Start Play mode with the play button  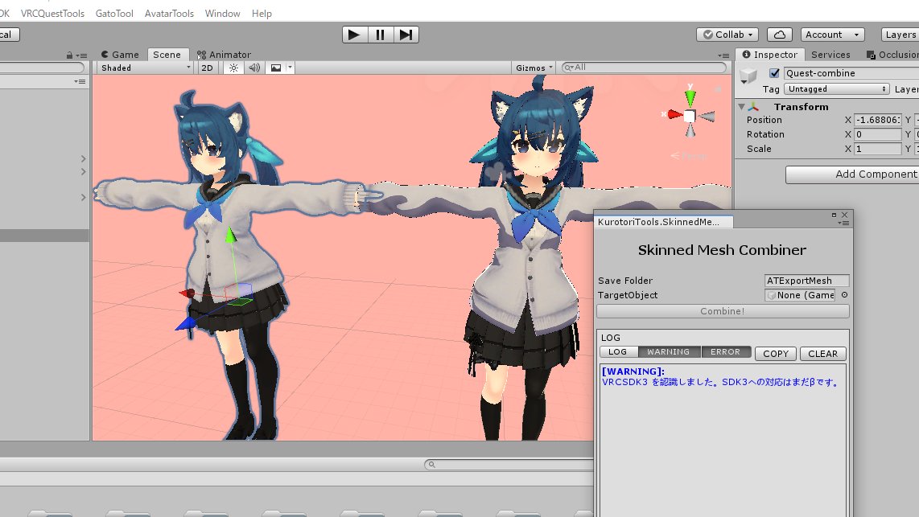354,35
